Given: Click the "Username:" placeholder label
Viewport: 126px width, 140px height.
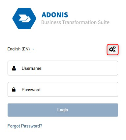Looking at the screenshot, I should pos(32,69).
